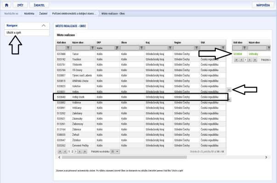Viewport: 277px width, 183px height.
Task: Move municipality back with lower arrow button
Action: 229,100
